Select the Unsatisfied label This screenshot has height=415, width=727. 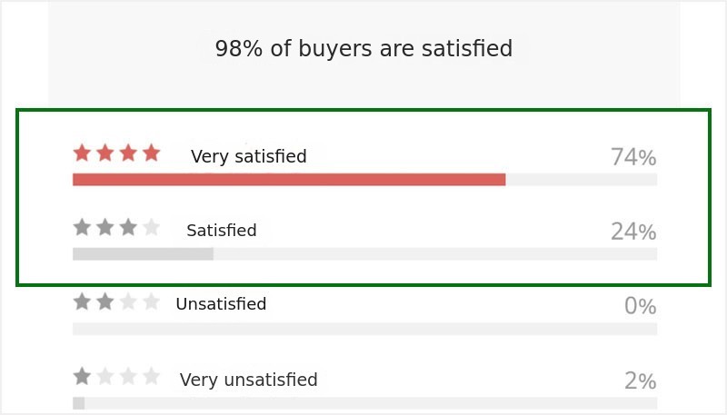coord(221,304)
